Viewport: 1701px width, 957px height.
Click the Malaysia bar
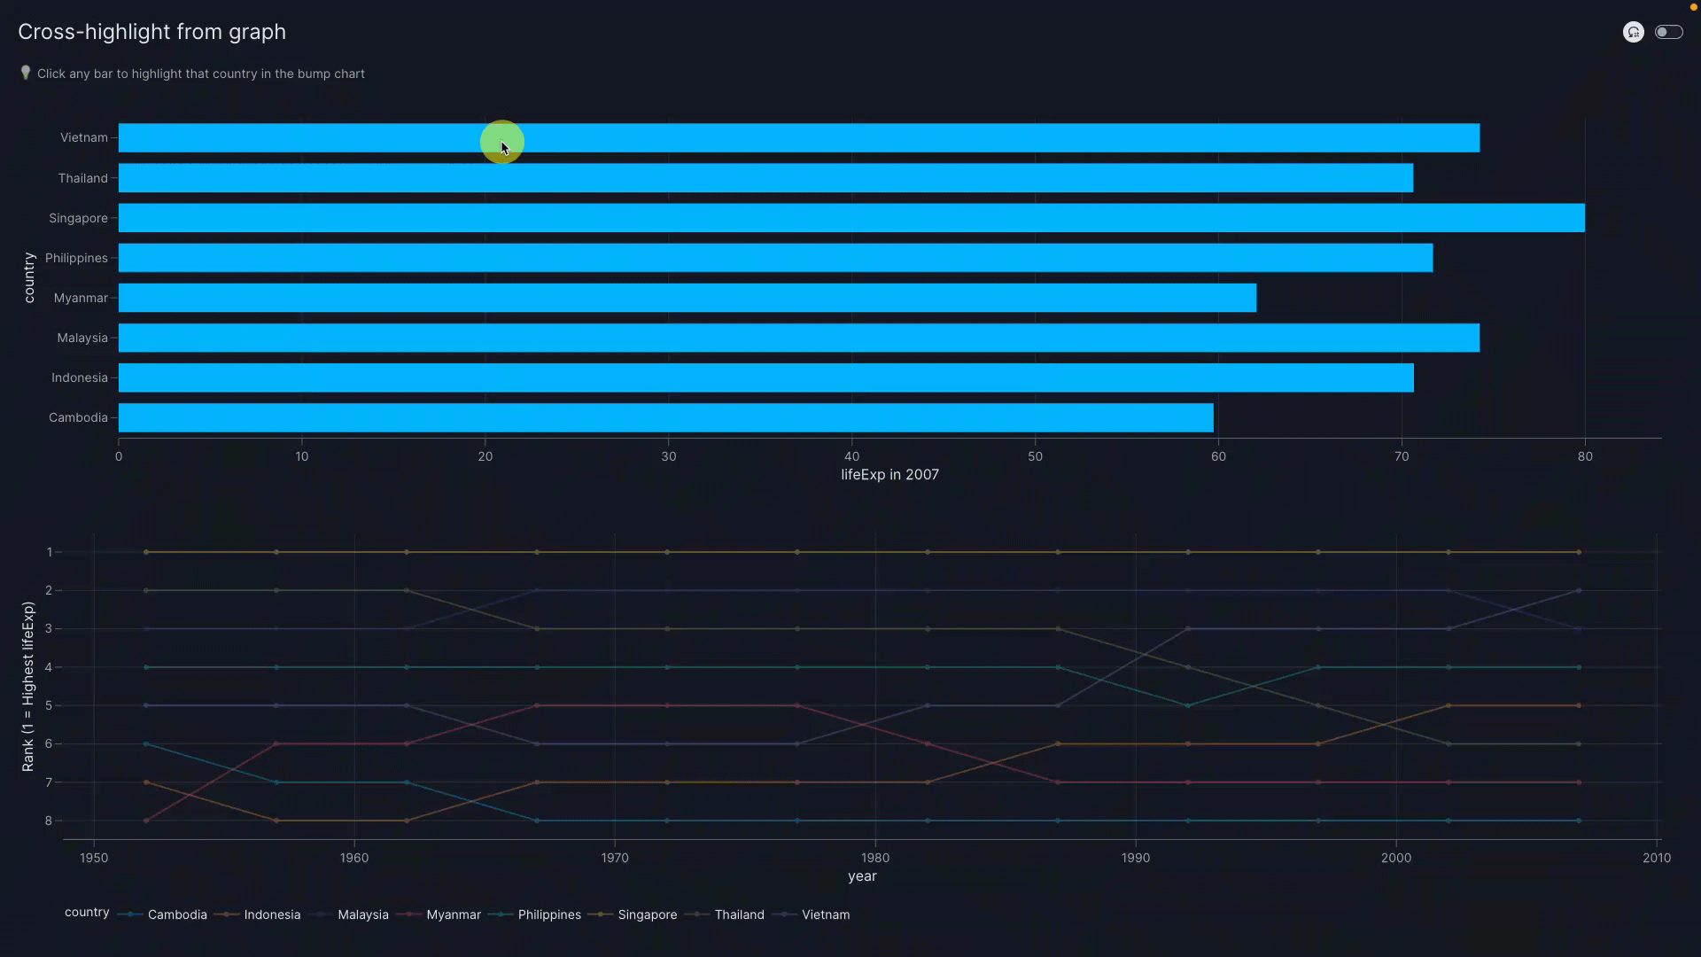point(797,338)
